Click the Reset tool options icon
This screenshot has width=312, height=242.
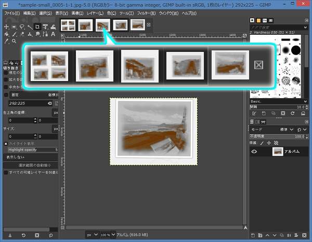tap(50, 235)
